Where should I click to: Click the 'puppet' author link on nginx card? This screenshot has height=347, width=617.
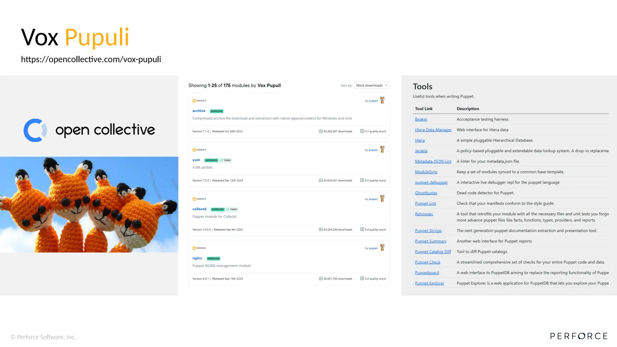[373, 248]
